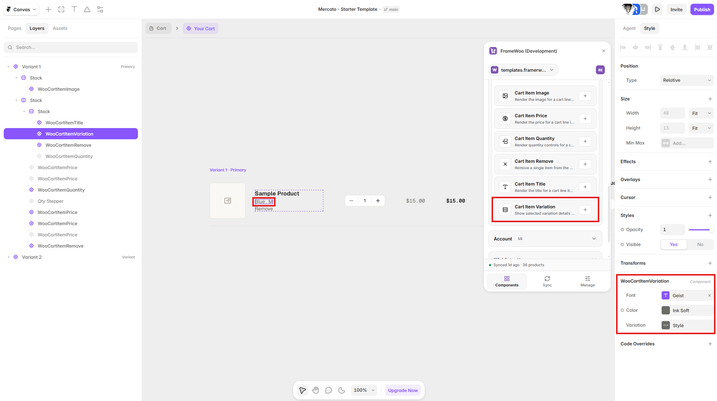Open Height Fit dropdown

coord(701,128)
